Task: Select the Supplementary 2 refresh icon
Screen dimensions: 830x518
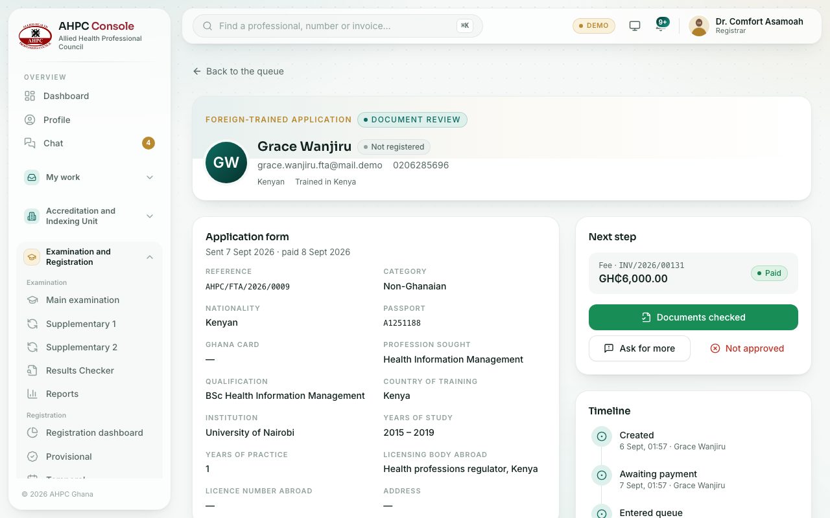Action: pyautogui.click(x=32, y=347)
